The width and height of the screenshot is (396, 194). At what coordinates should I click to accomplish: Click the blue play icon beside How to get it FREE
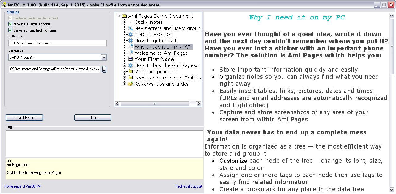[131, 41]
